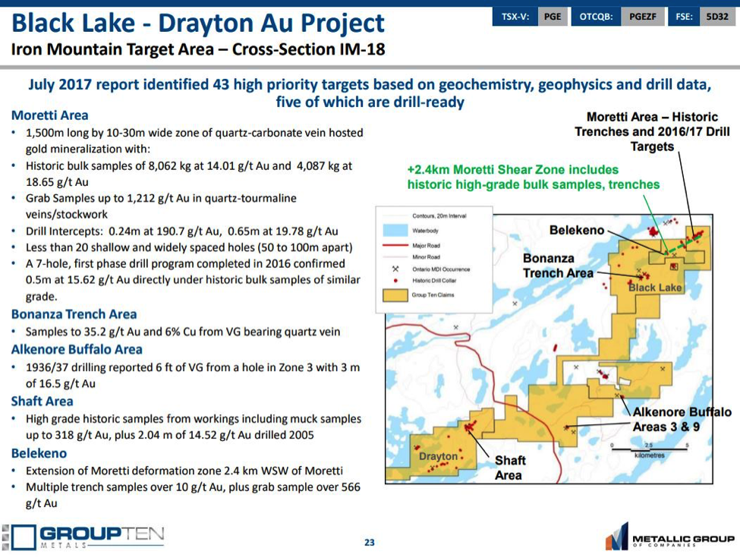Viewport: 740px width, 557px height.
Task: Click the High grade historic samples bullet
Action: (194, 426)
